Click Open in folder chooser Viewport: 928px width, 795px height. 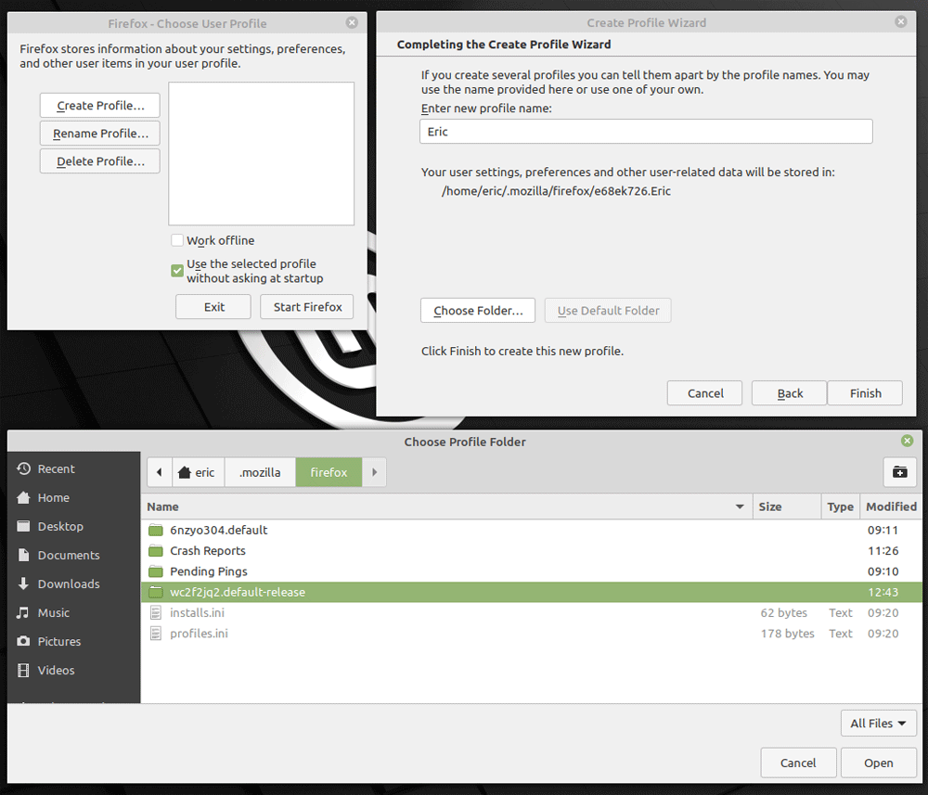pos(878,763)
